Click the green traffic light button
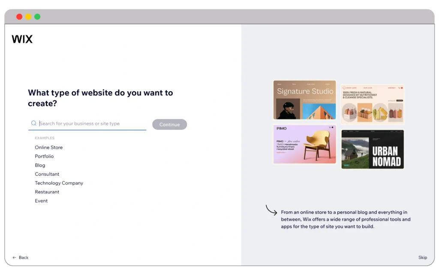439x275 pixels. click(x=37, y=16)
